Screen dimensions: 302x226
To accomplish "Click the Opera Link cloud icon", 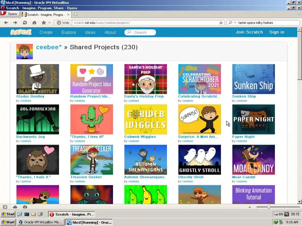I will coord(15,207).
